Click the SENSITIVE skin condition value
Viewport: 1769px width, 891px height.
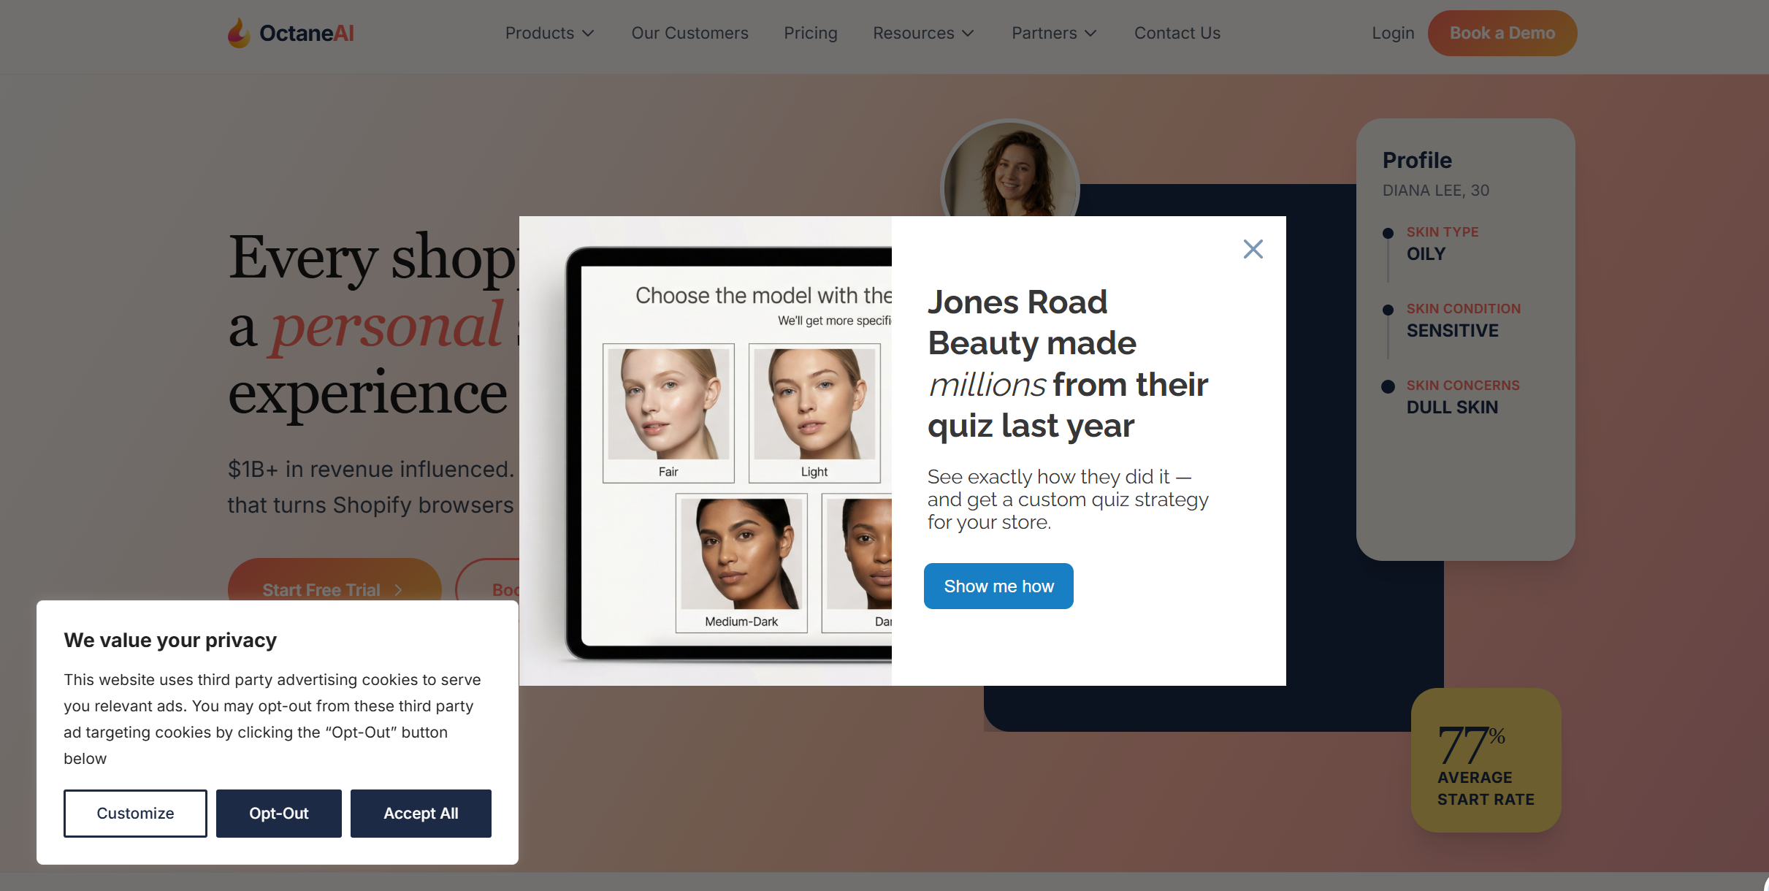pos(1453,330)
